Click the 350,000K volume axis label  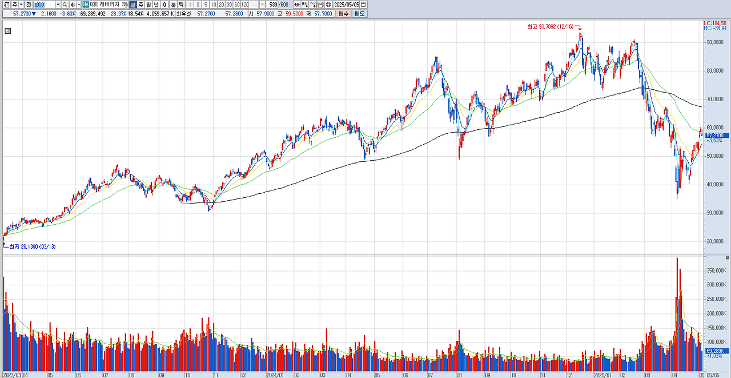click(x=718, y=270)
